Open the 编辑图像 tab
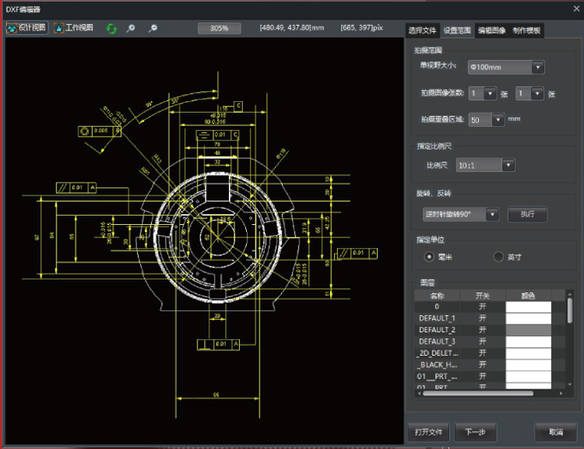The width and height of the screenshot is (584, 449). [x=492, y=31]
